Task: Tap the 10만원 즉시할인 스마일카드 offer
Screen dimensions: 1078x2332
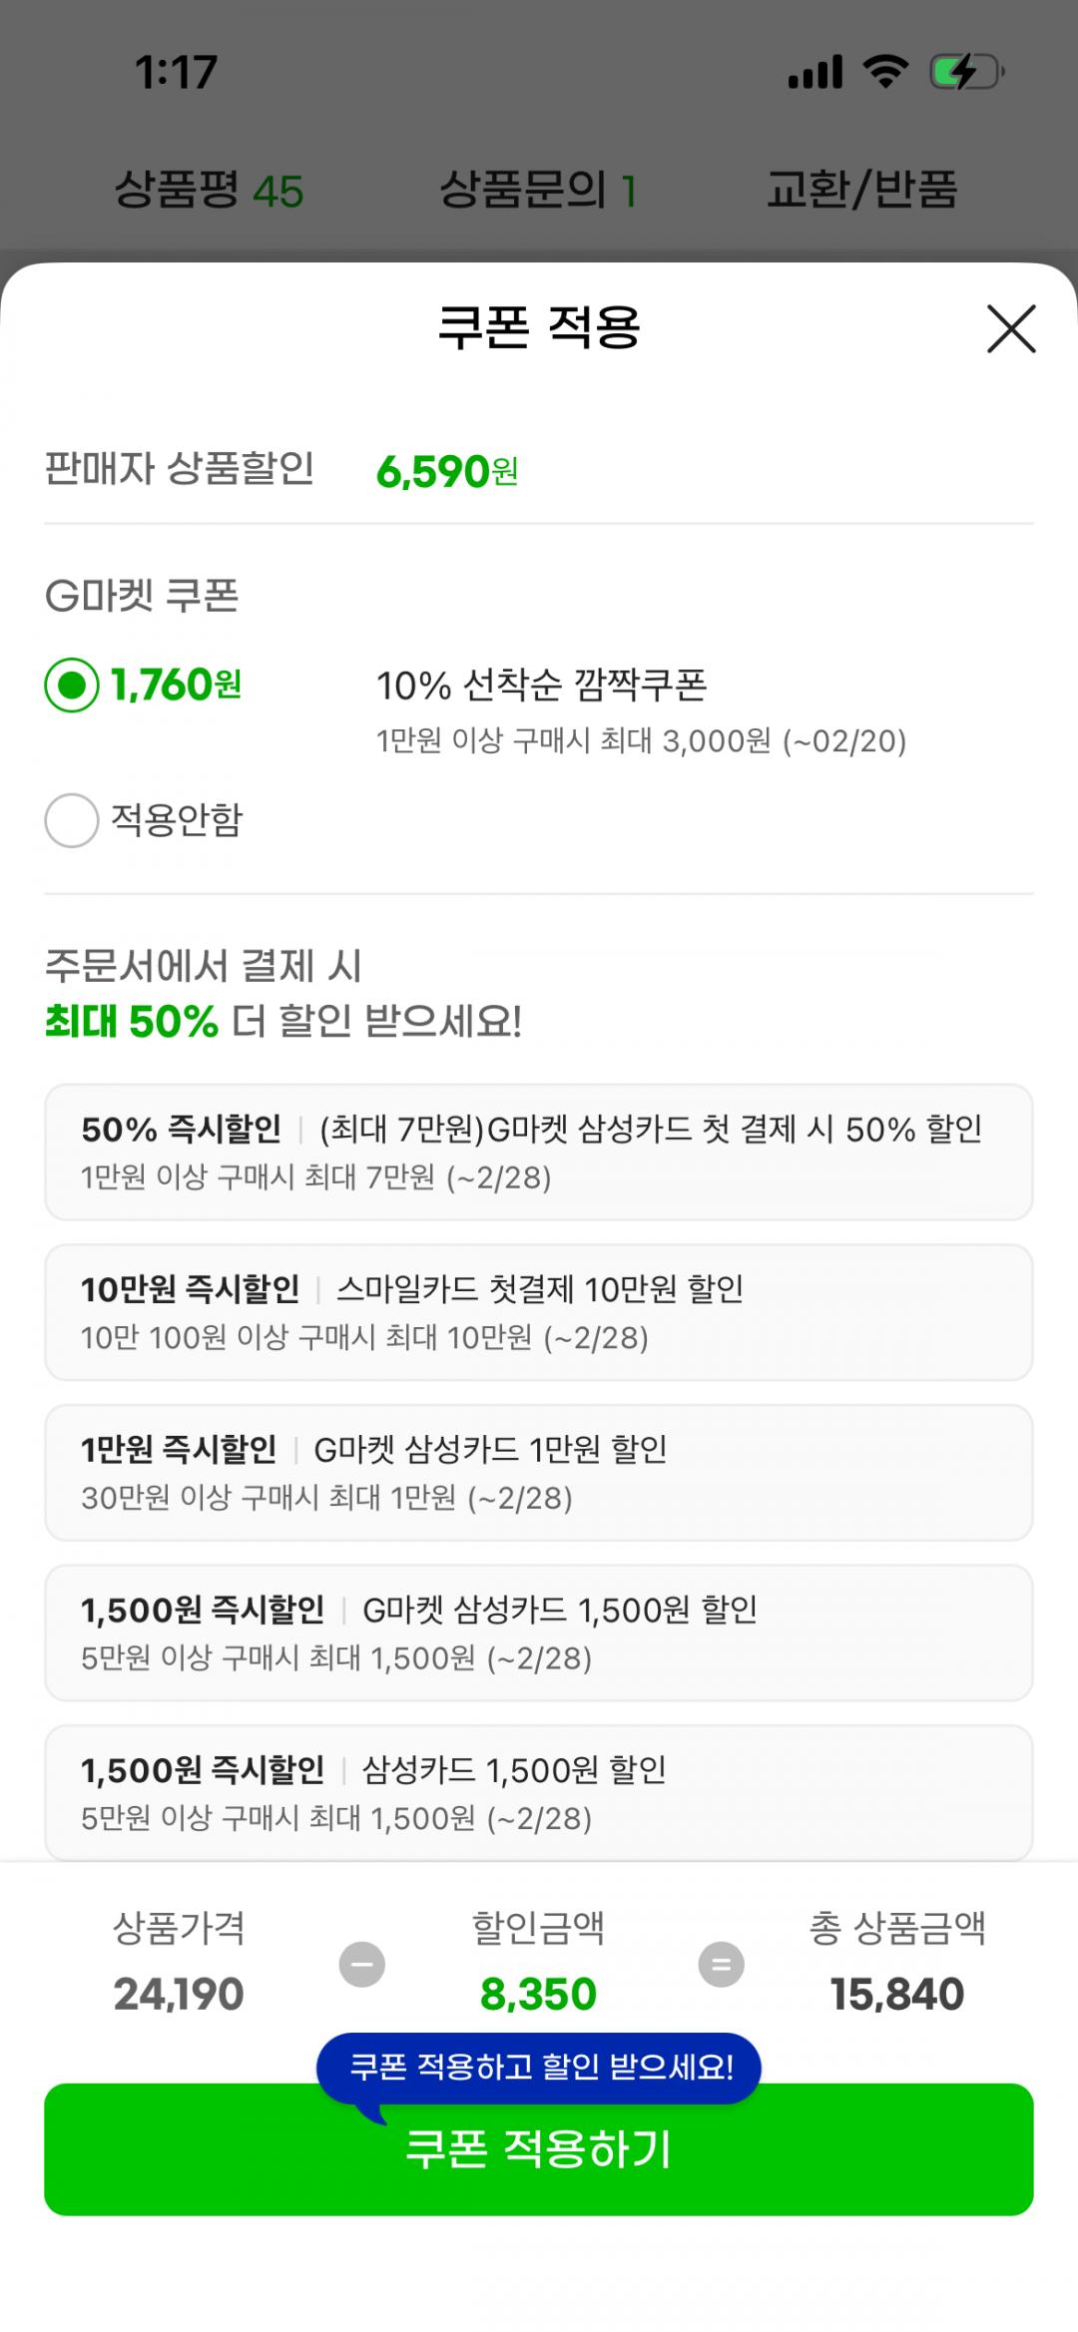Action: (x=539, y=1311)
